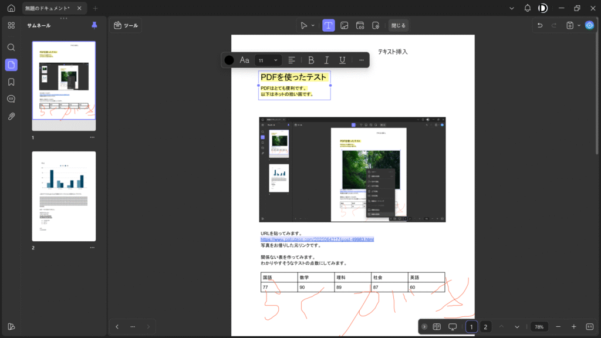This screenshot has height=338, width=601.
Task: Open the notifications bell
Action: (528, 8)
